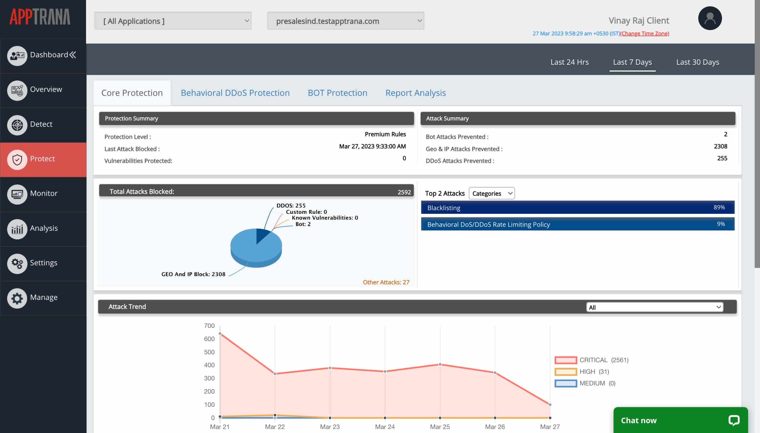Open the Detect radar icon
760x433 pixels.
click(17, 125)
